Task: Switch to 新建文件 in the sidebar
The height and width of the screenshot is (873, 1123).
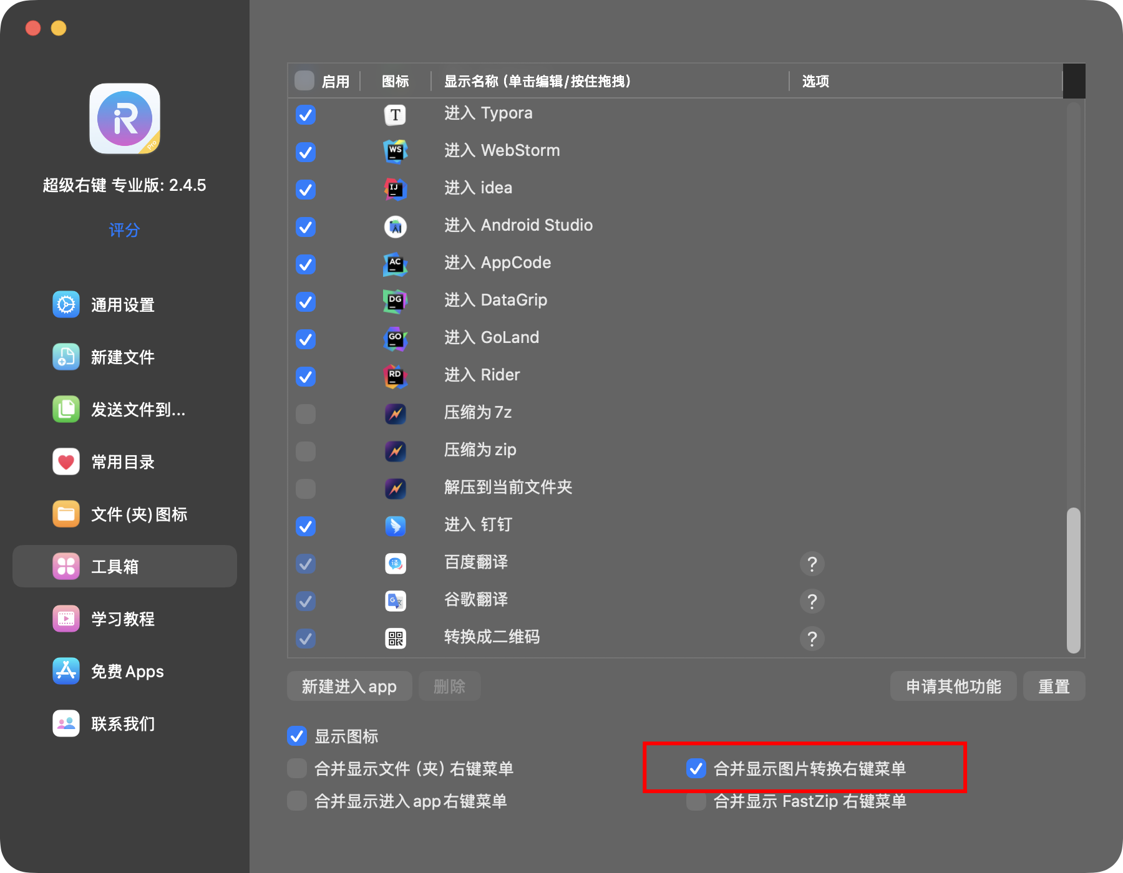Action: (122, 357)
